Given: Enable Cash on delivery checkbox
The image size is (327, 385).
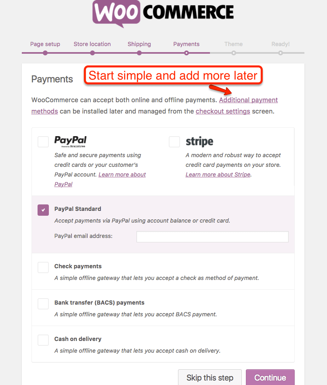Looking at the screenshot, I should tap(43, 340).
